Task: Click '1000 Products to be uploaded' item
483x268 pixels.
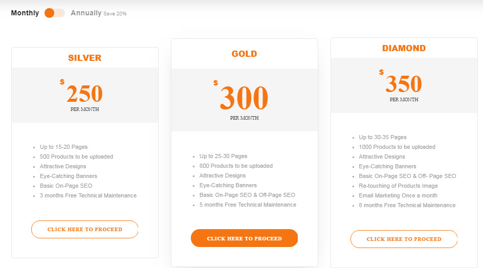Action: (397, 147)
